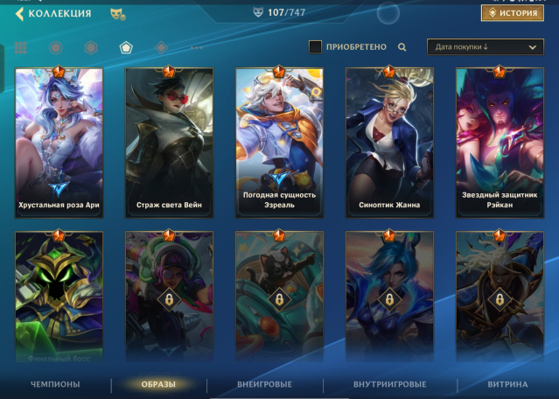This screenshot has height=399, width=559.
Task: Select the diamond rarity filter icon
Action: (161, 47)
